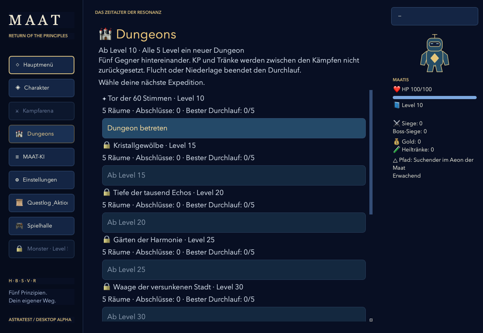The image size is (483, 333).
Task: Click the triangle icon beside Pfad
Action: pyautogui.click(x=395, y=160)
